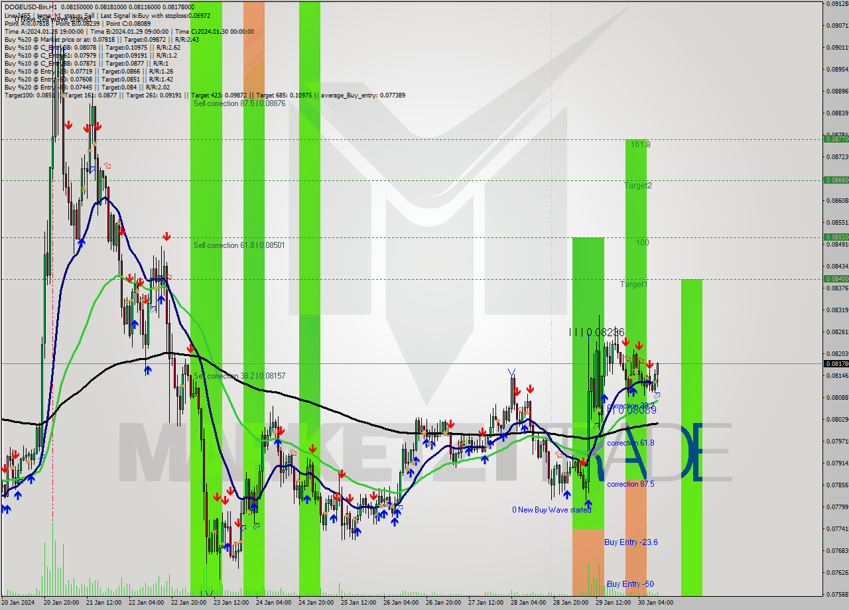Screen dimensions: 849x610
Task: Click the 0.08029 price axis value
Action: click(837, 419)
